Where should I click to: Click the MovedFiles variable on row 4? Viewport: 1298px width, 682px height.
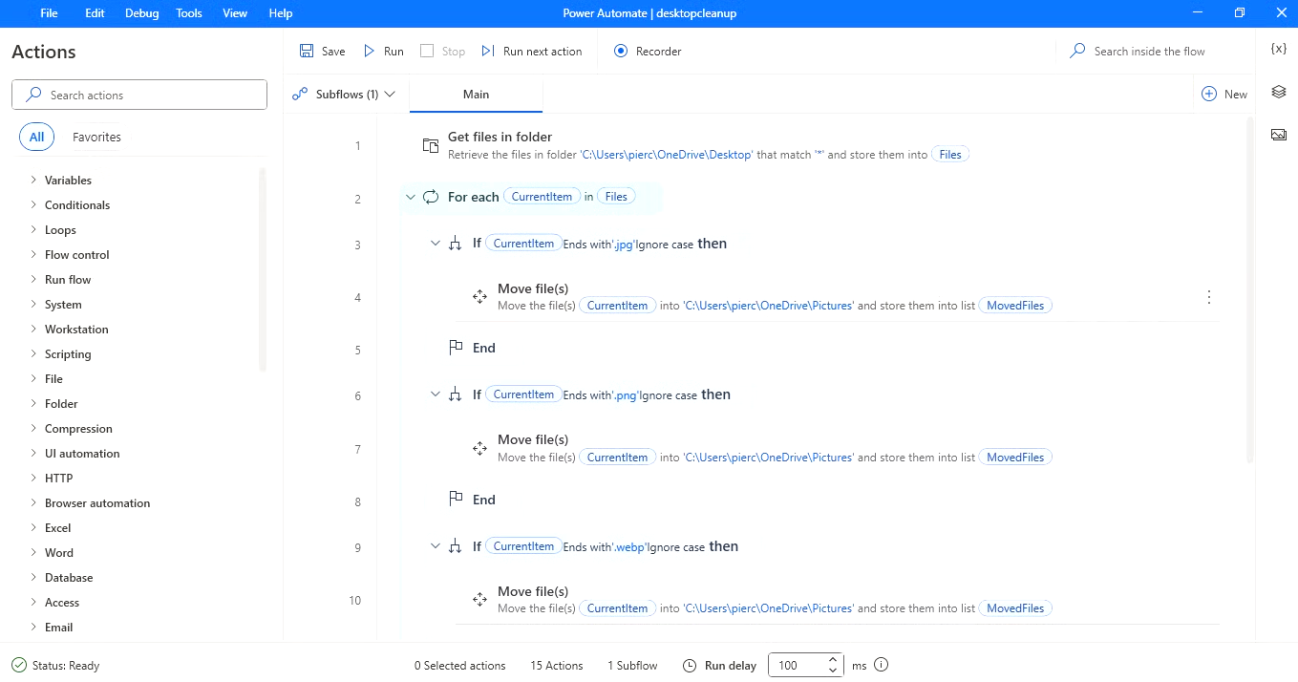(1015, 306)
